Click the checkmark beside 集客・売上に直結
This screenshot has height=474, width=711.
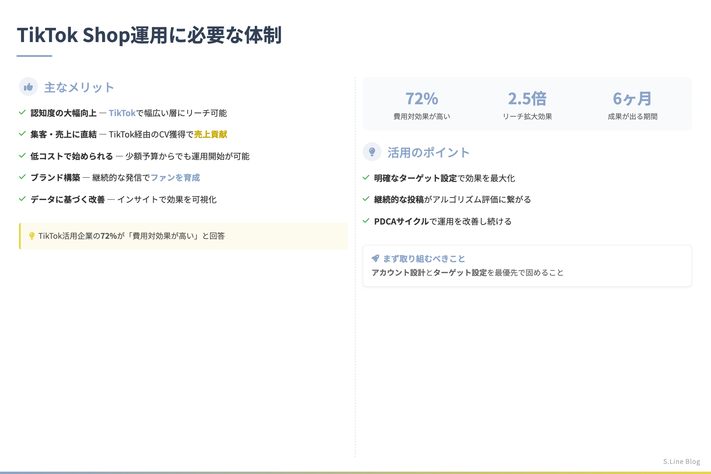coord(23,134)
